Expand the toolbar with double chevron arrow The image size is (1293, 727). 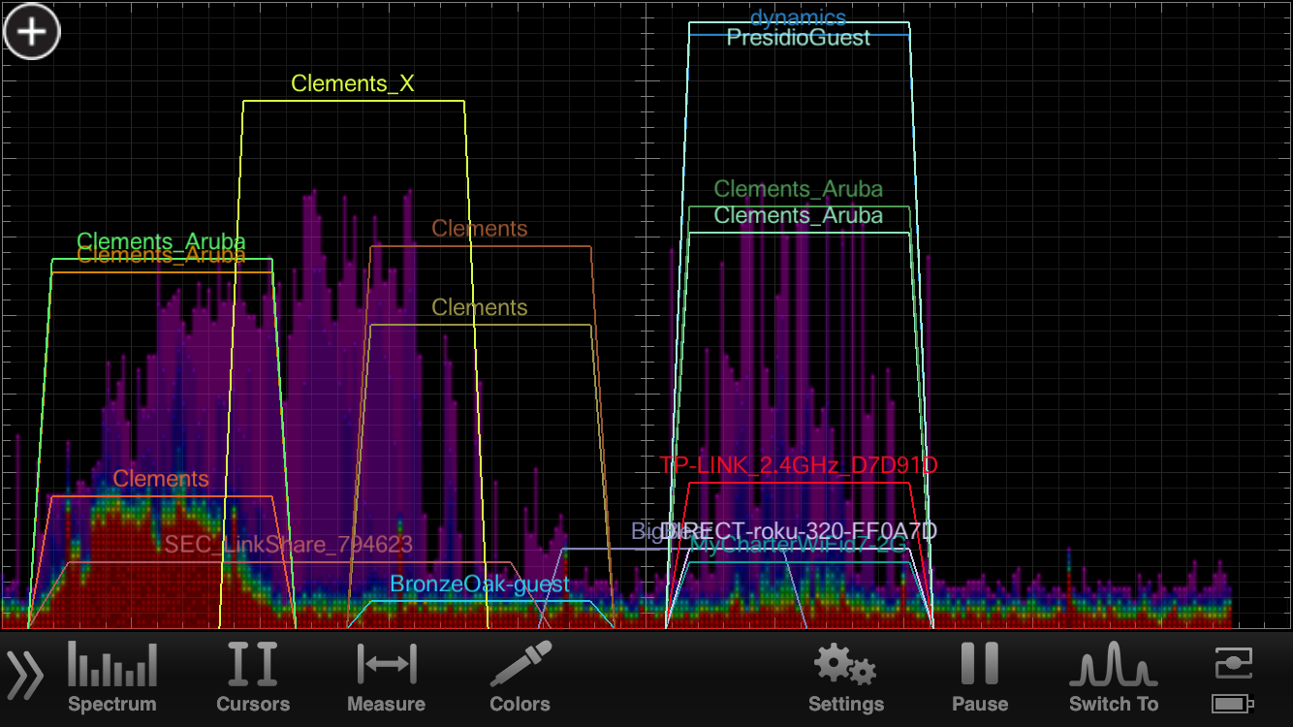[25, 676]
